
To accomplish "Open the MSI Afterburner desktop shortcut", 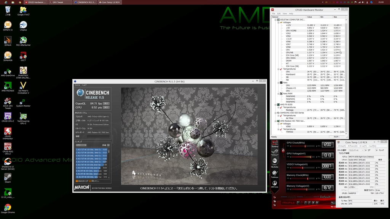I will click(x=23, y=41).
